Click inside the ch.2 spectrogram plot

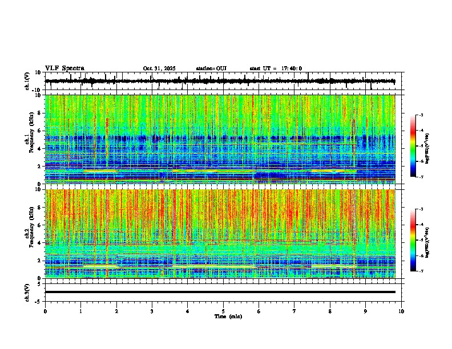(220, 234)
